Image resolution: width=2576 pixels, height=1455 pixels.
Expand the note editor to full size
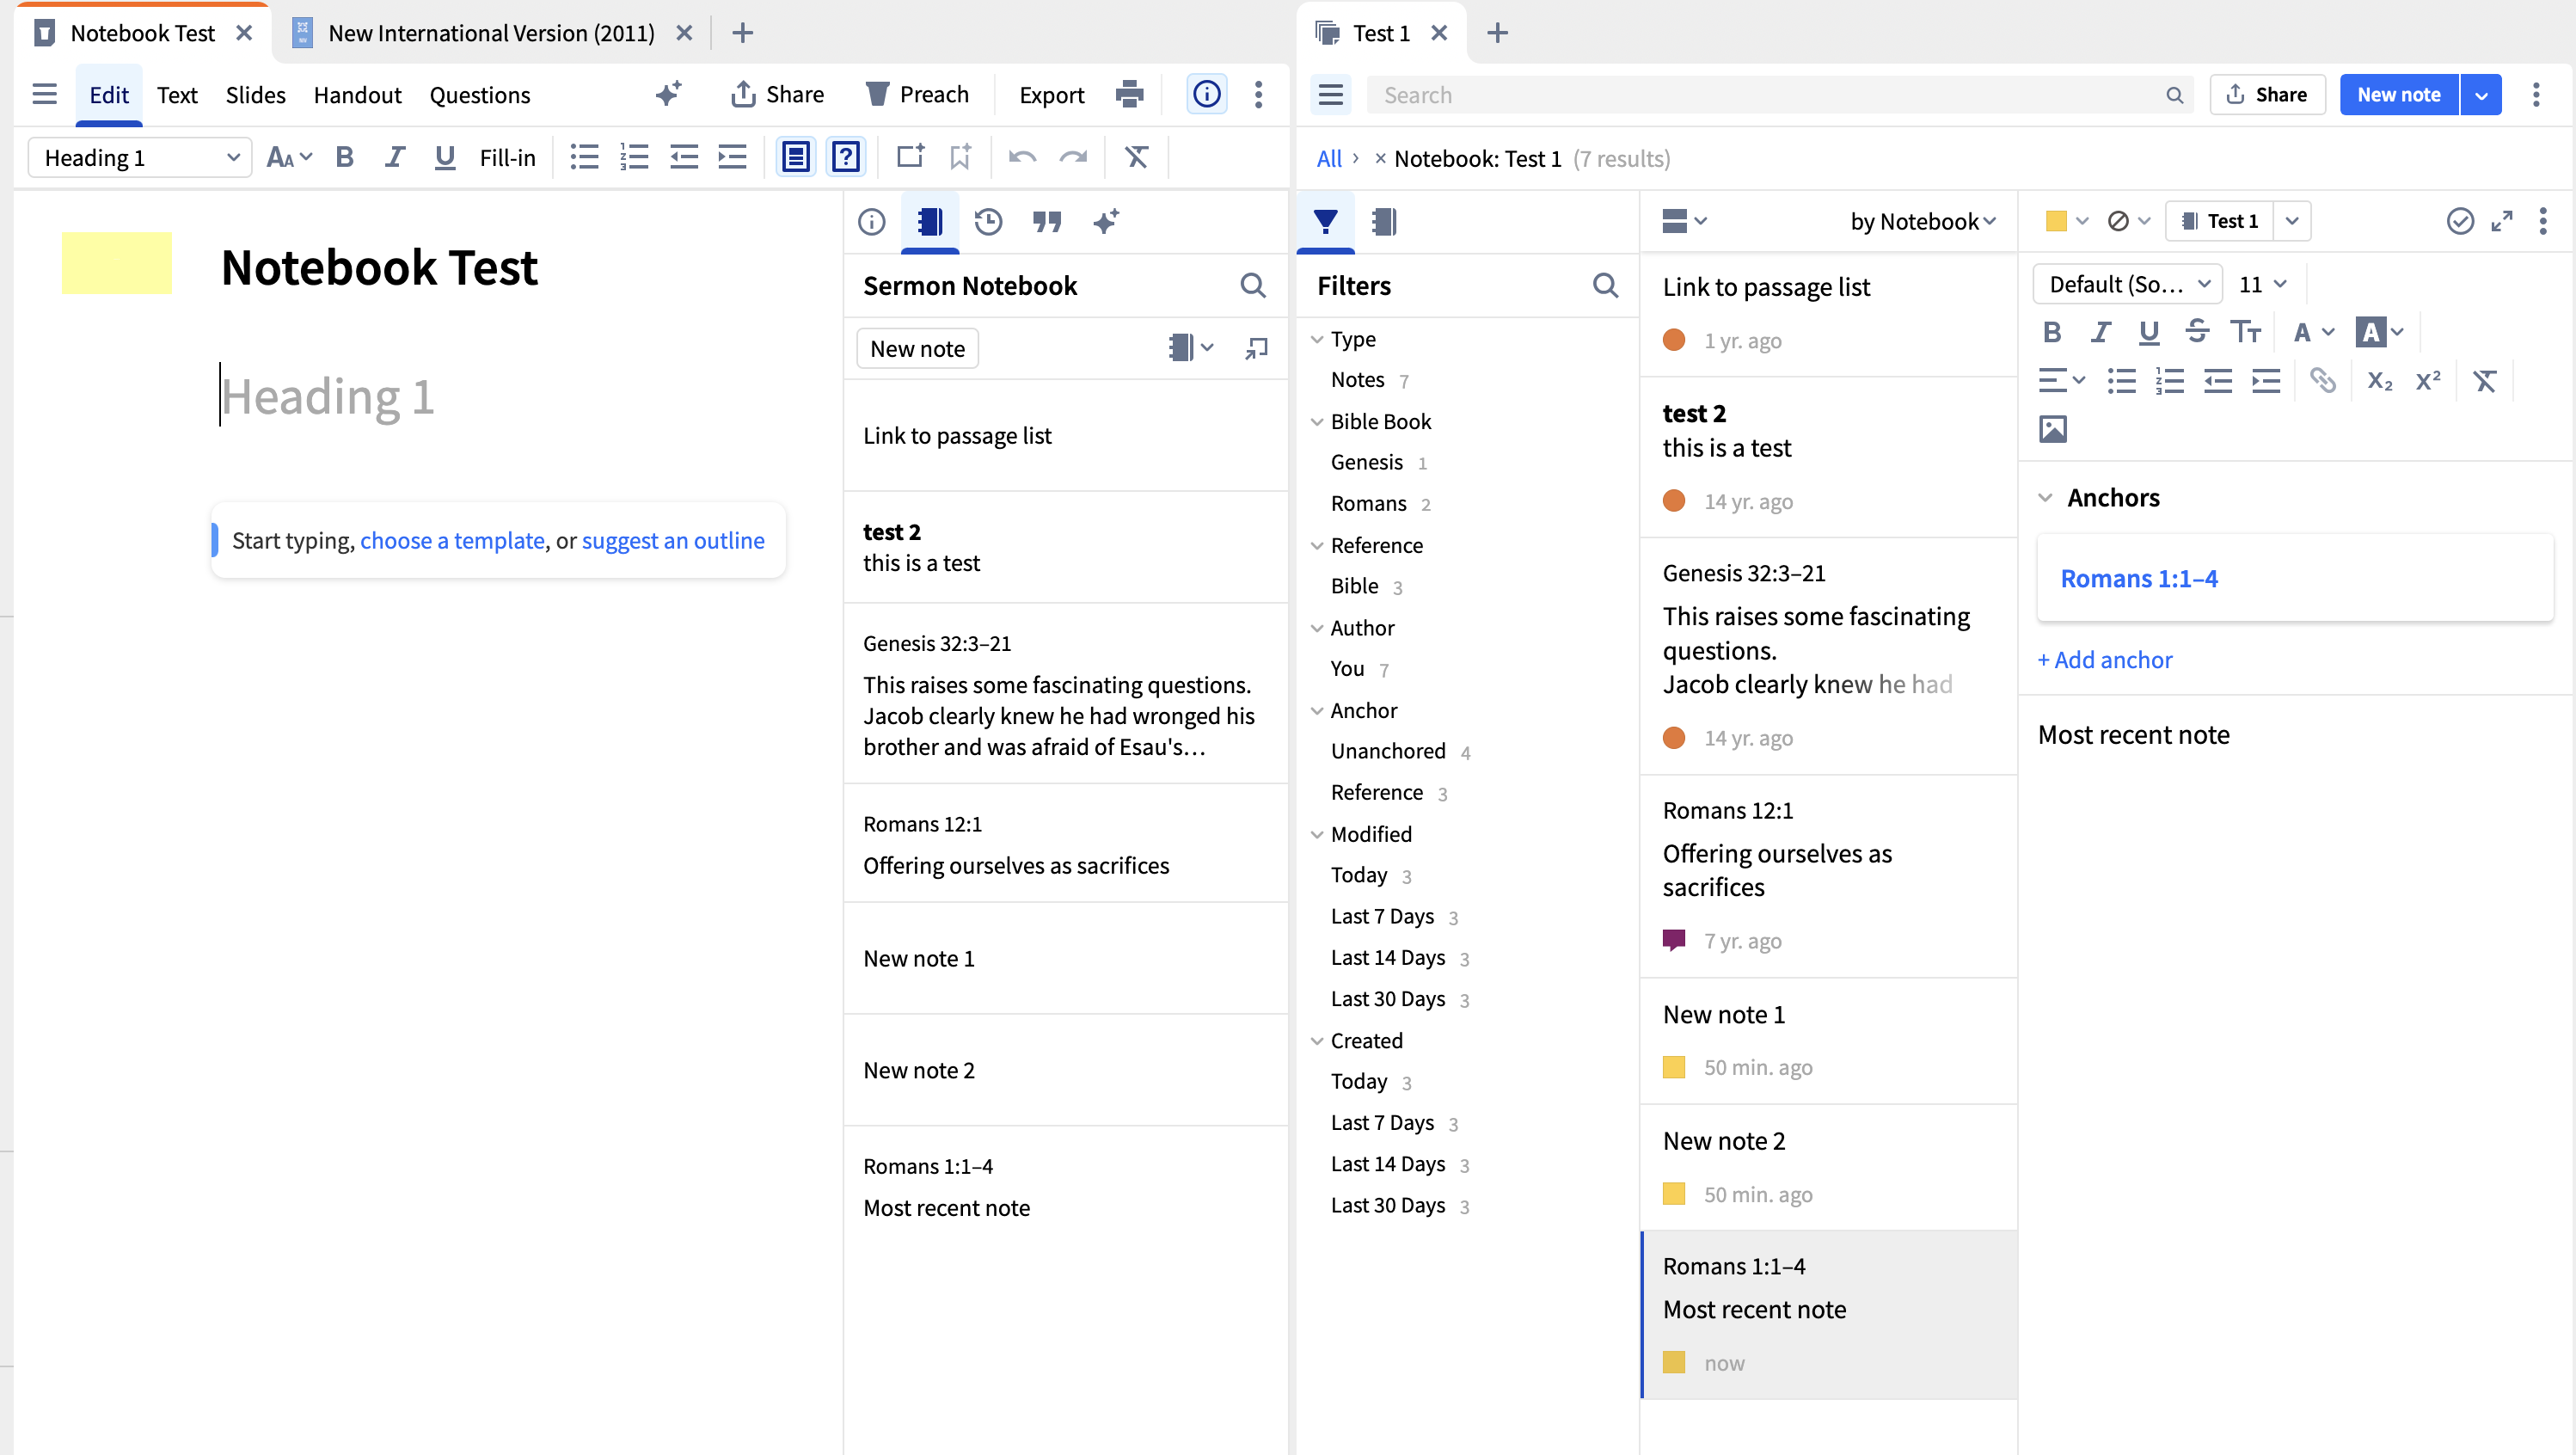tap(2502, 221)
